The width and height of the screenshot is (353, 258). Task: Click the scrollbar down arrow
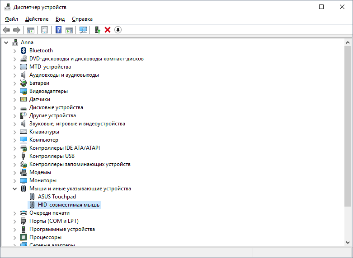tap(348, 243)
